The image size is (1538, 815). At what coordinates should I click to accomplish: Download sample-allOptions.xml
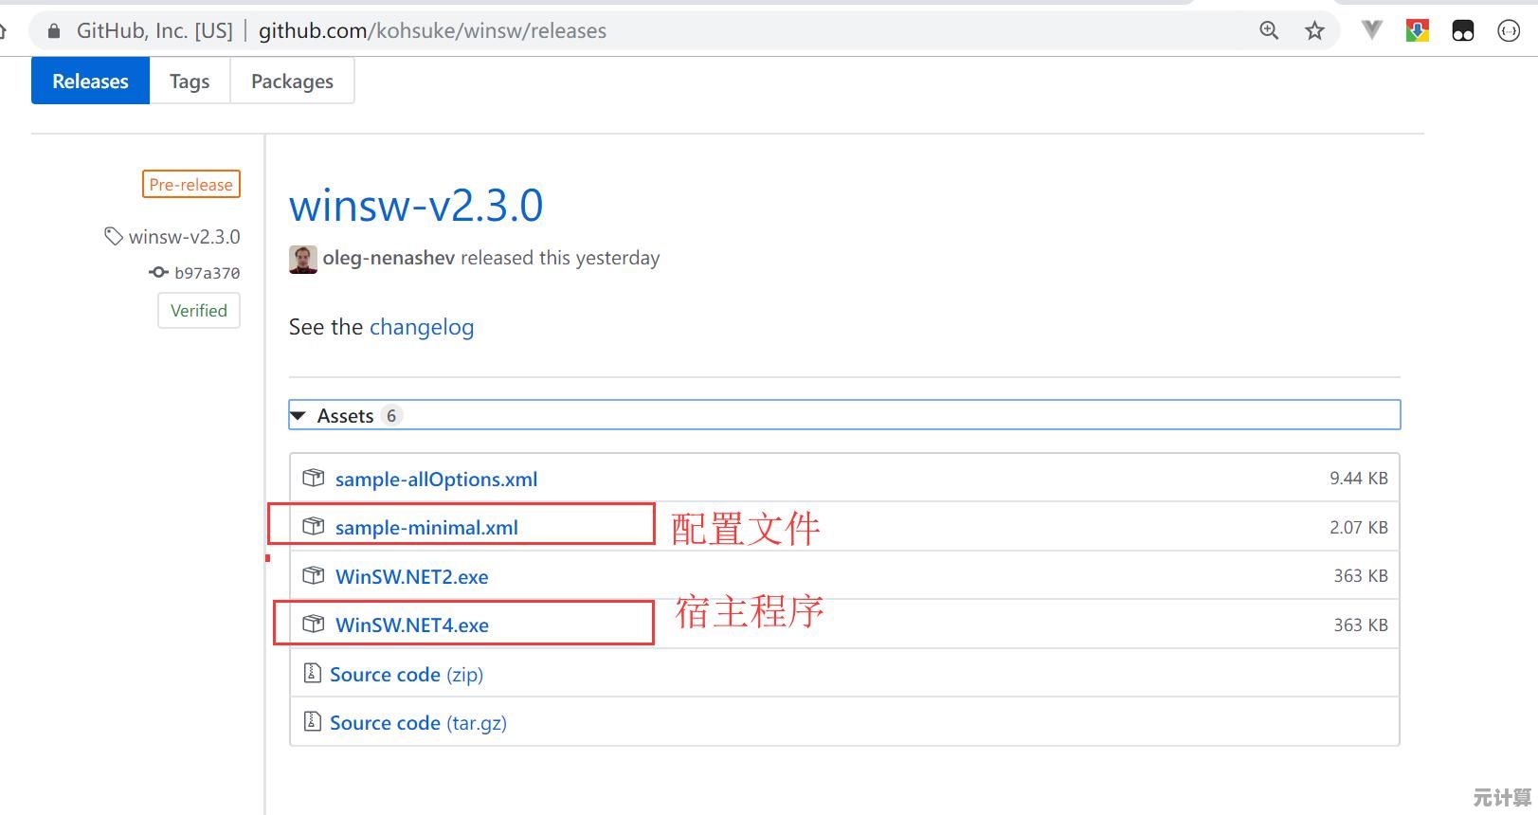(x=436, y=480)
